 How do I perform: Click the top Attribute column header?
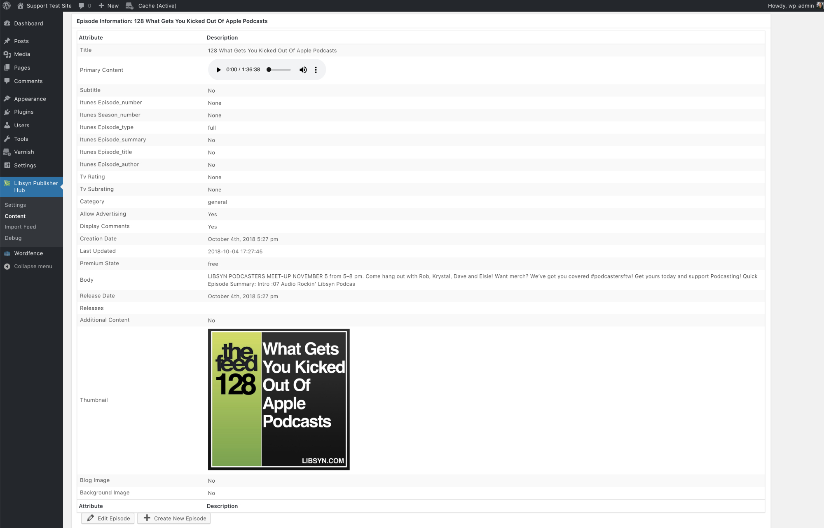pos(91,37)
